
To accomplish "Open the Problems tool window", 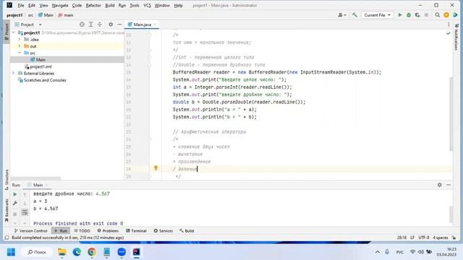I will click(108, 231).
